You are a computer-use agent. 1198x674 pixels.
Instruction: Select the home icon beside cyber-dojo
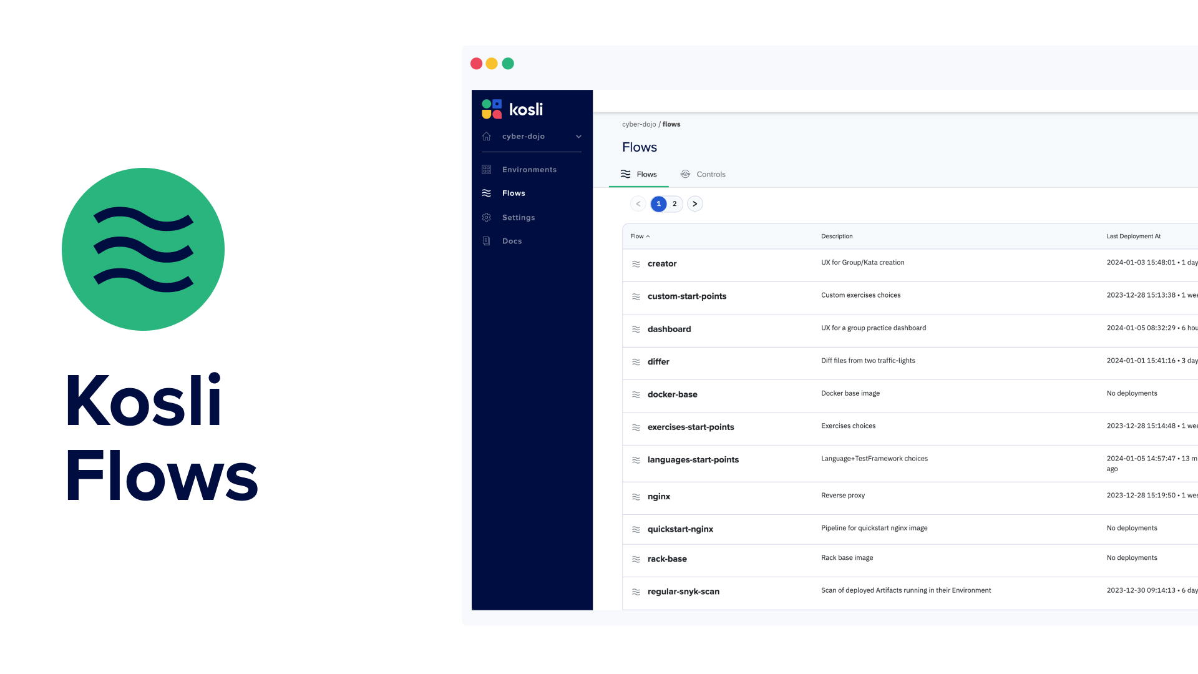pyautogui.click(x=486, y=136)
